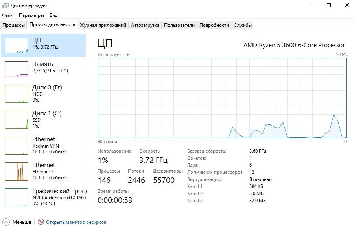This screenshot has height=228, width=354.
Task: Open the Параметры menu
Action: 31,15
